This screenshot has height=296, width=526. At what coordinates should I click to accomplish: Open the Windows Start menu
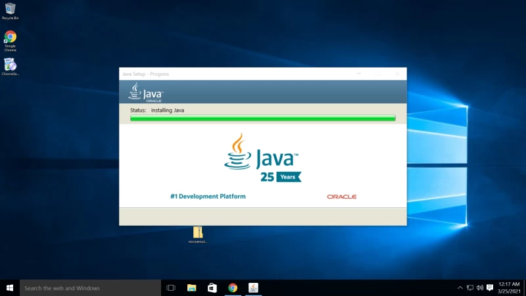pyautogui.click(x=10, y=287)
